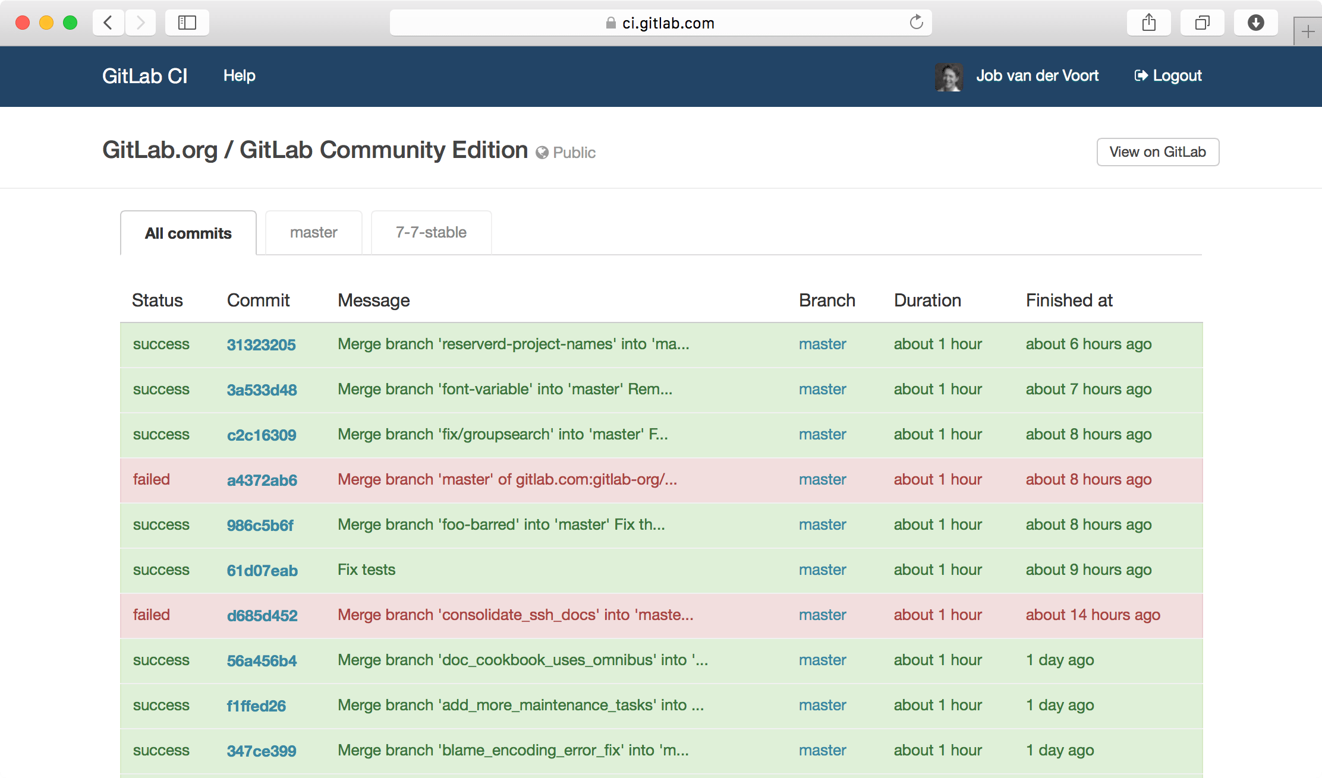Image resolution: width=1322 pixels, height=778 pixels.
Task: Click master branch link for commit d685d452
Action: pyautogui.click(x=822, y=615)
